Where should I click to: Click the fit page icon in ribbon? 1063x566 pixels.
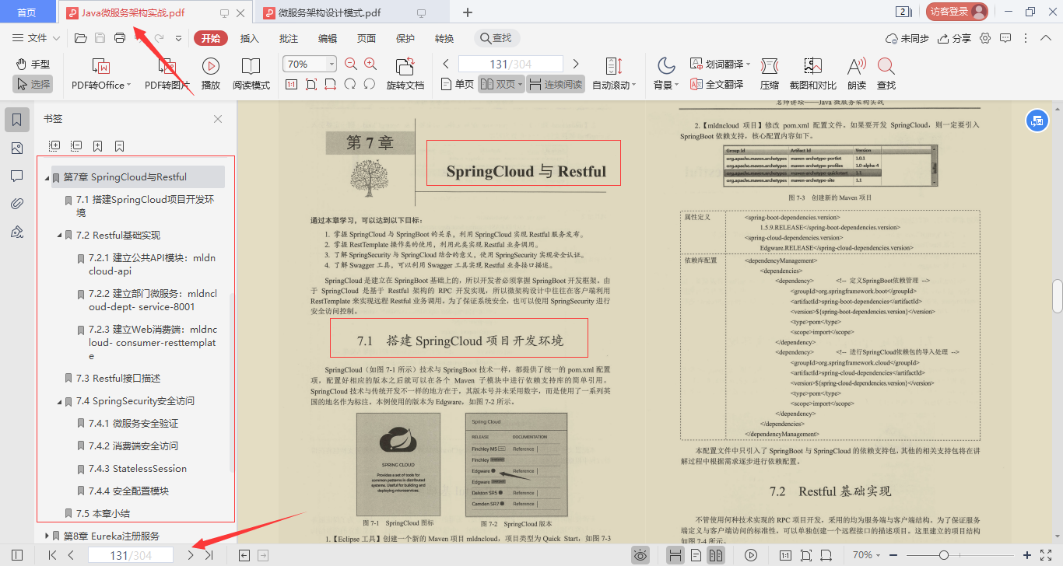[x=311, y=84]
